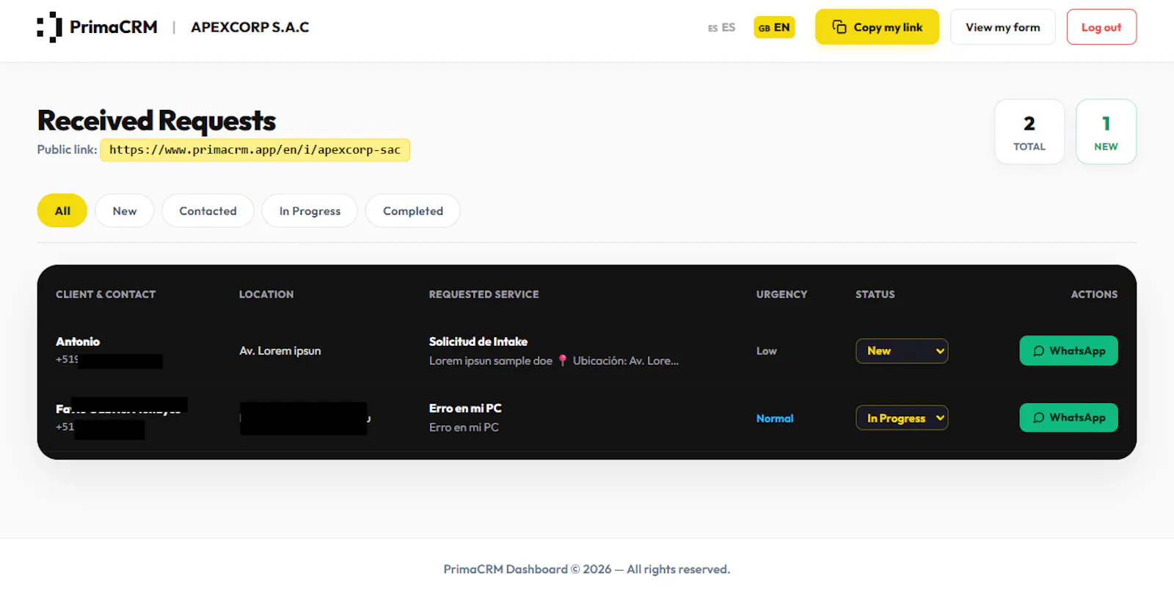The height and width of the screenshot is (595, 1174).
Task: Click the Received Requests heading
Action: (x=156, y=120)
